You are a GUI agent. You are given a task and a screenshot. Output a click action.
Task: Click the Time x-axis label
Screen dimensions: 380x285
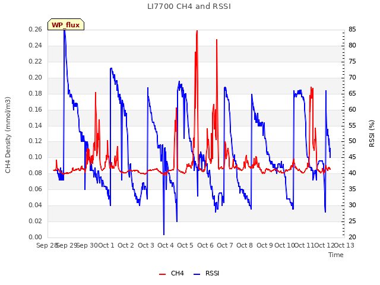336,255
